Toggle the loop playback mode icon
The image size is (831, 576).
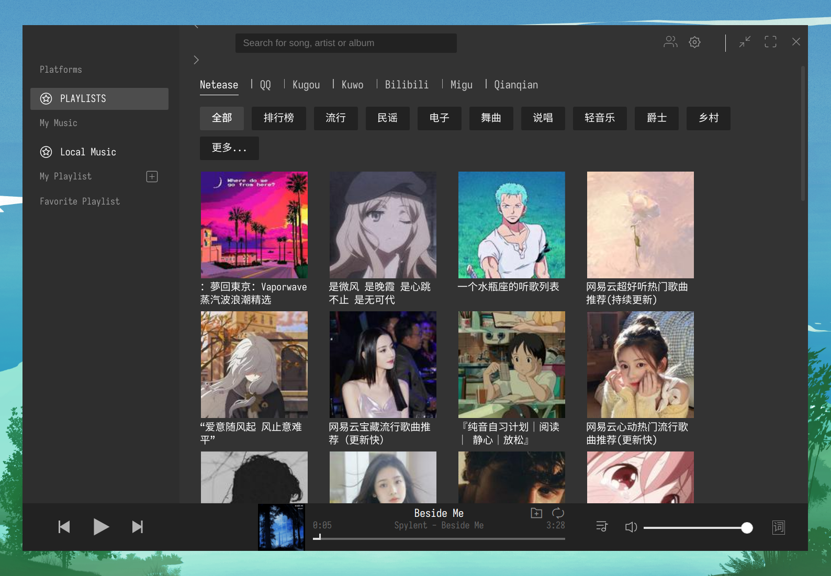click(558, 513)
